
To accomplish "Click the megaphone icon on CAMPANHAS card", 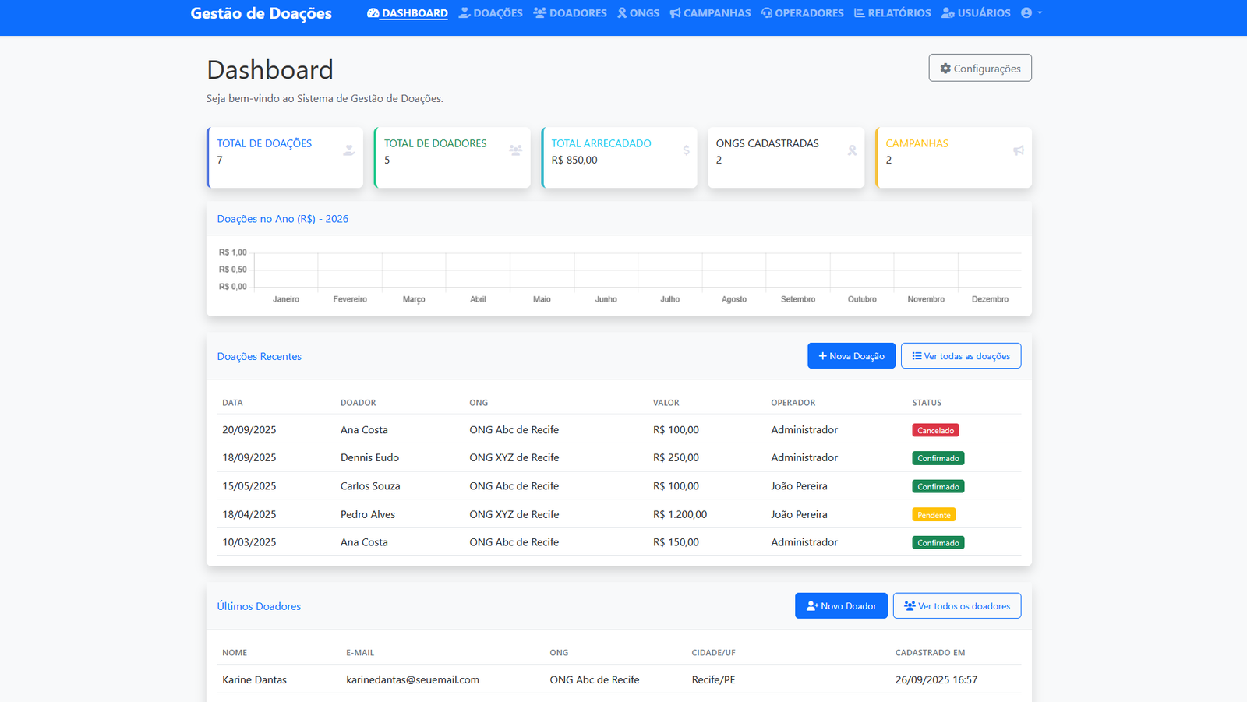I will pyautogui.click(x=1019, y=150).
